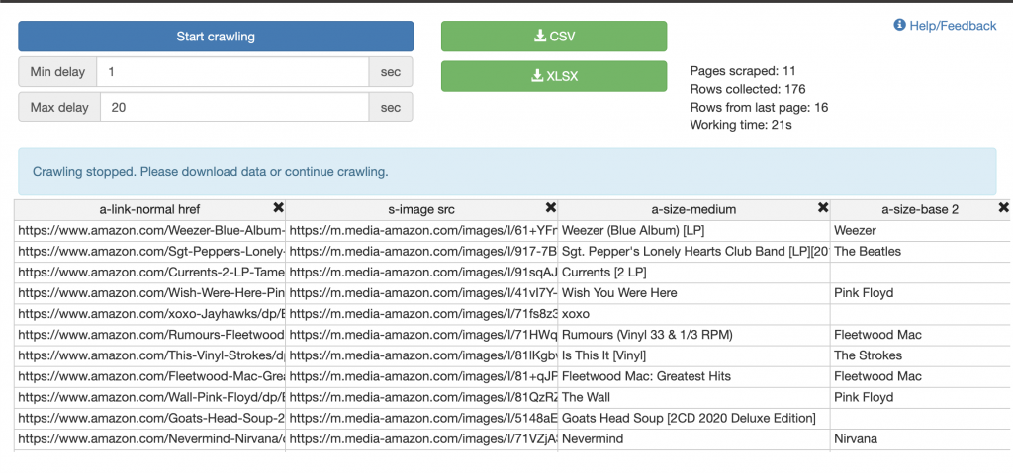Click the Min delay input field

coord(233,72)
